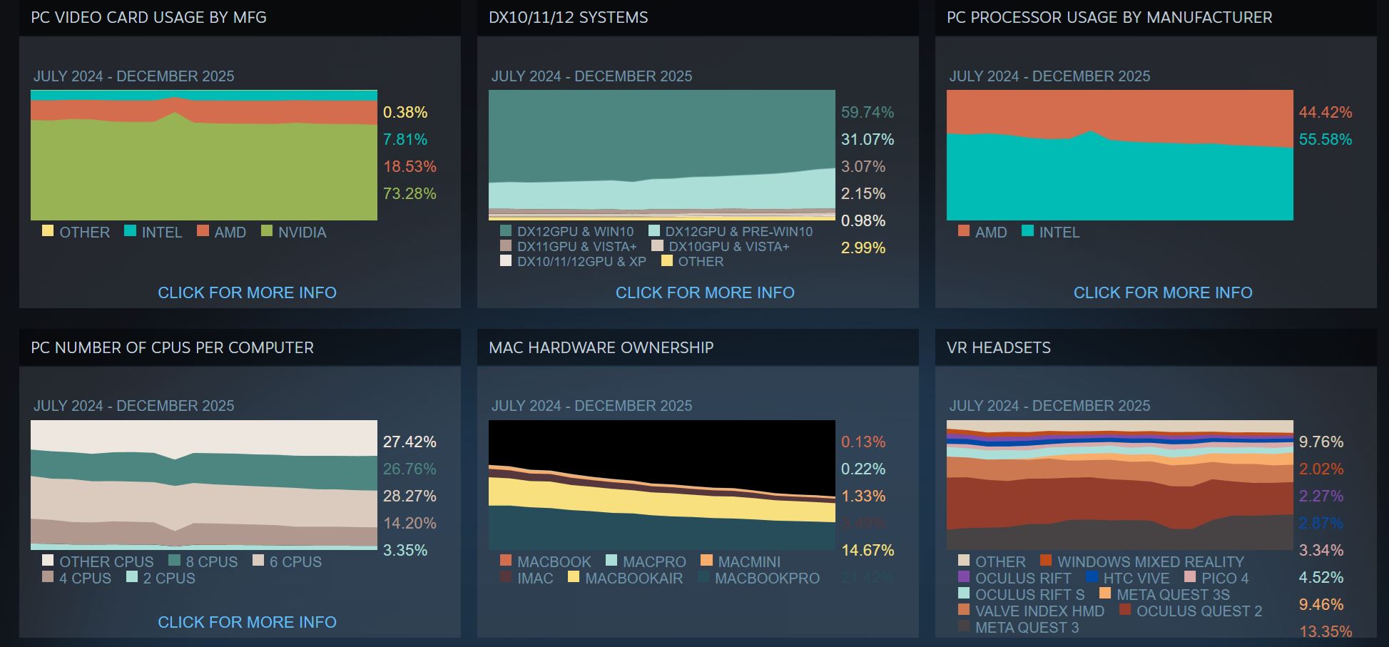
Task: Click the META QUEST 3 legend swatch
Action: point(964,626)
